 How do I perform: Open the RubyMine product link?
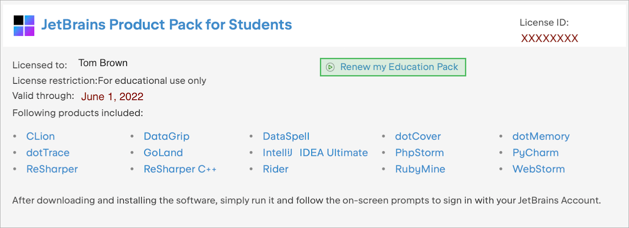click(x=420, y=169)
